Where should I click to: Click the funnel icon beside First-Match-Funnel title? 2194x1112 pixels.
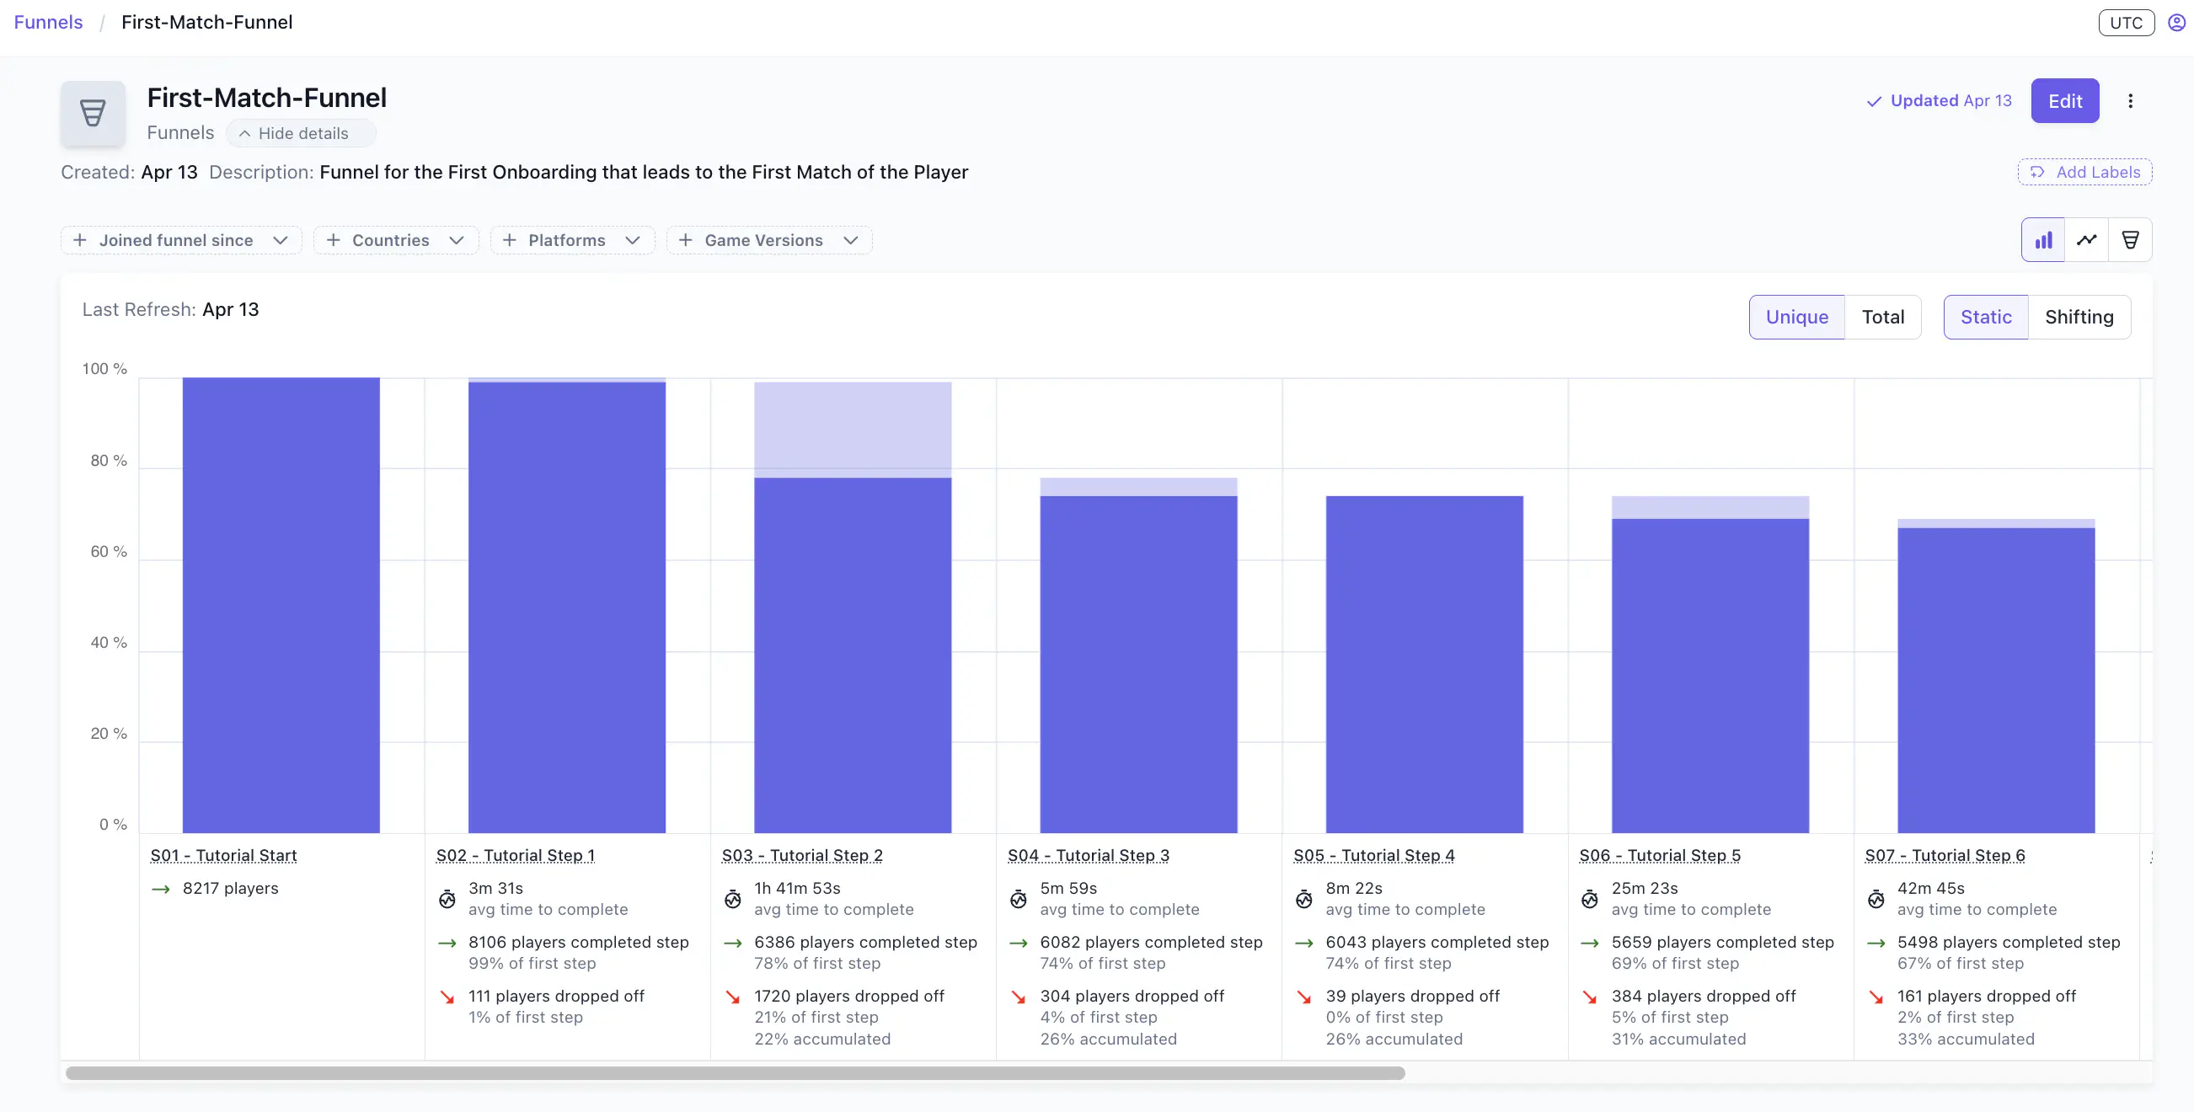pyautogui.click(x=92, y=113)
